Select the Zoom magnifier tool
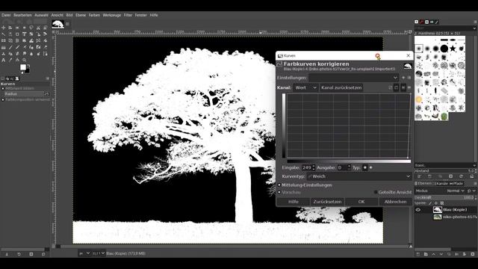This screenshot has height=269, width=478. click(x=24, y=60)
